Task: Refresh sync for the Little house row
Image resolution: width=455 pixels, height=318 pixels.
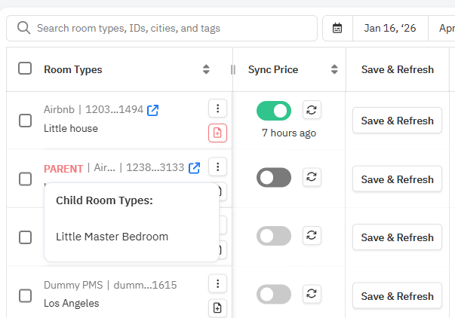Action: pyautogui.click(x=312, y=111)
